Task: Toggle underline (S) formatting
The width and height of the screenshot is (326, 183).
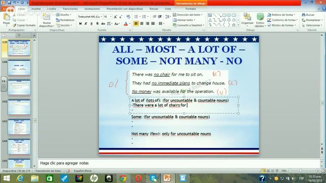Action: tap(92, 24)
